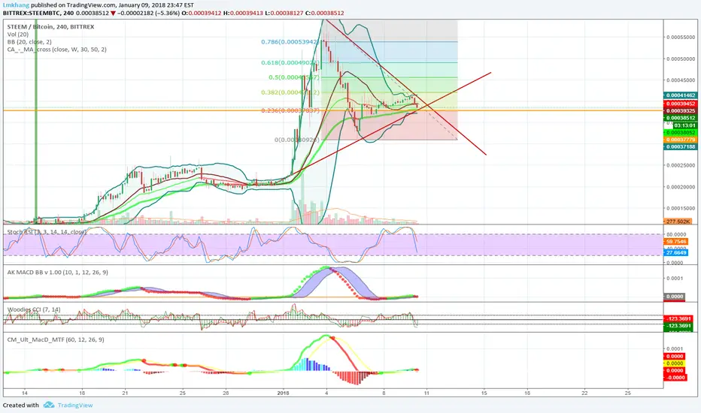Click the 0.382 Fibonacci level label
This screenshot has width=701, height=413.
(290, 92)
